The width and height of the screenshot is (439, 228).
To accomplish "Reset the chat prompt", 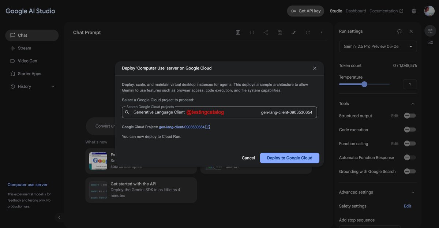I will pyautogui.click(x=307, y=32).
